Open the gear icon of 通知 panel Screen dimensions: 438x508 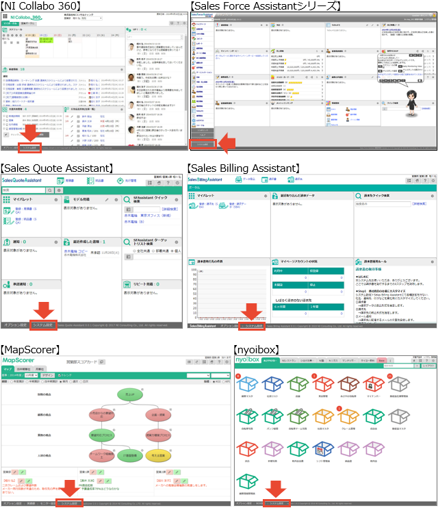(x=56, y=242)
